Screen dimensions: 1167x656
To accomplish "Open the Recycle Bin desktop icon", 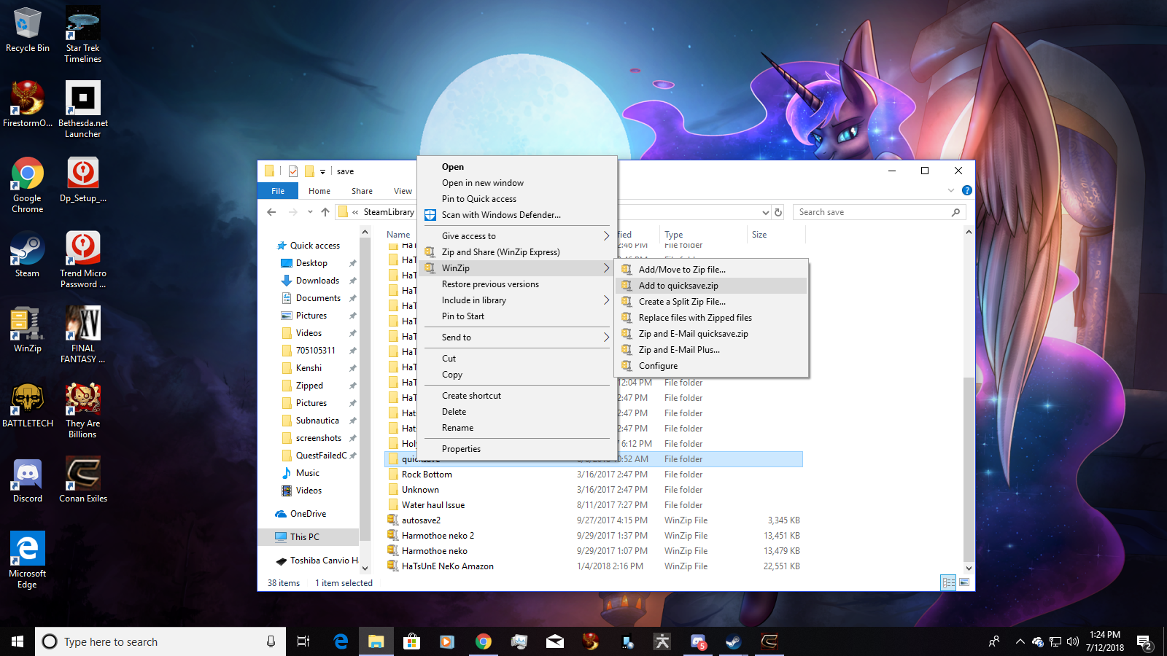I will pyautogui.click(x=28, y=29).
